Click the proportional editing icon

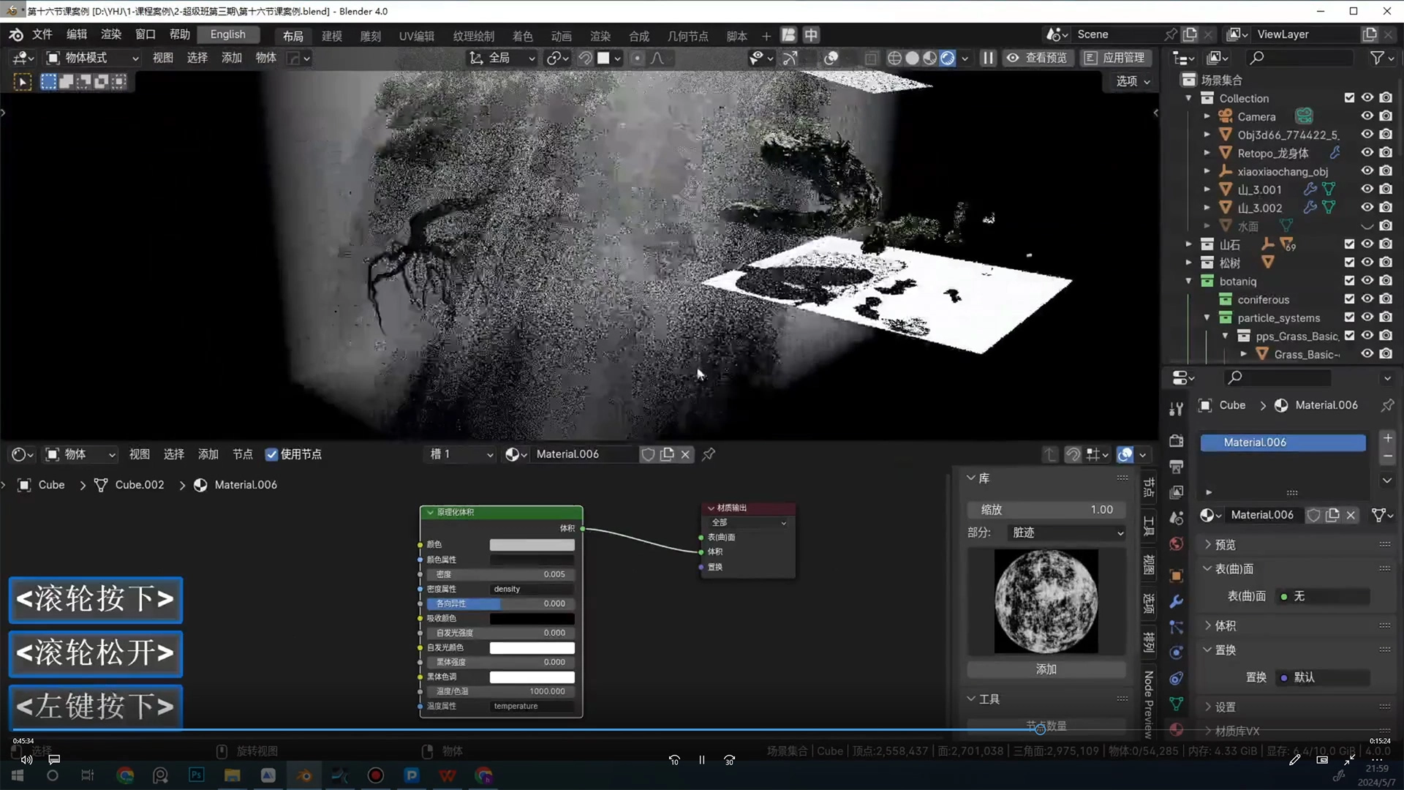click(x=638, y=58)
